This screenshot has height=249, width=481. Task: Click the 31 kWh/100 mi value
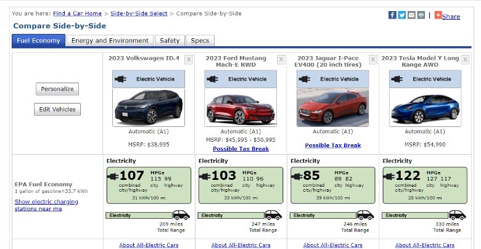pos(149,198)
